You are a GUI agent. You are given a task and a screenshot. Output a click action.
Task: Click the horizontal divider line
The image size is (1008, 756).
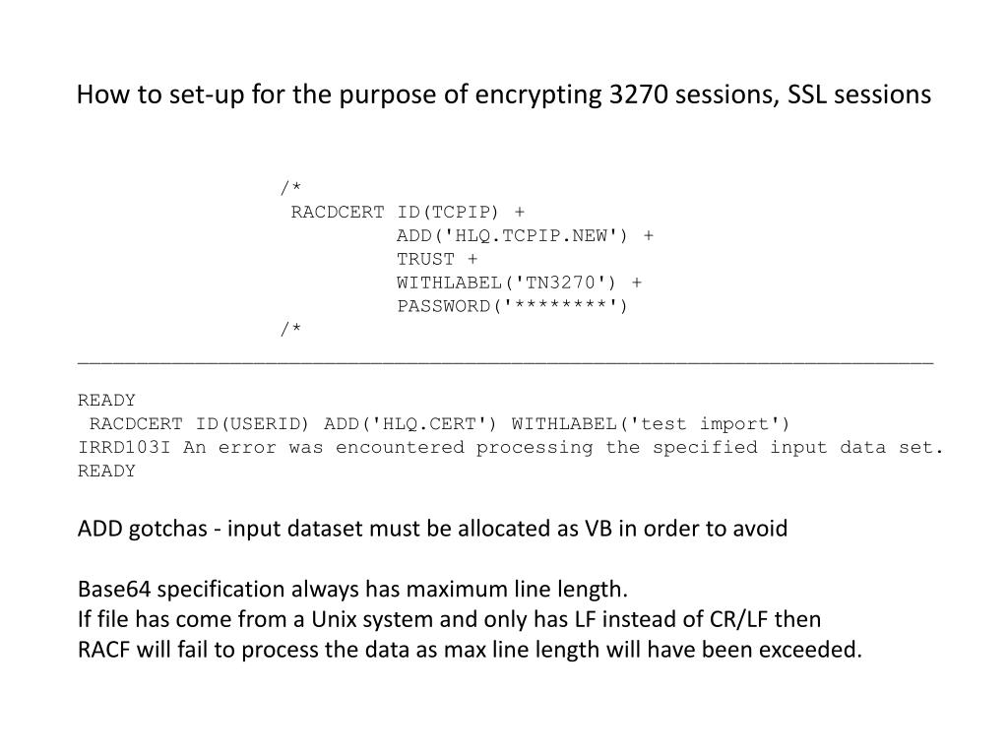[x=504, y=361]
